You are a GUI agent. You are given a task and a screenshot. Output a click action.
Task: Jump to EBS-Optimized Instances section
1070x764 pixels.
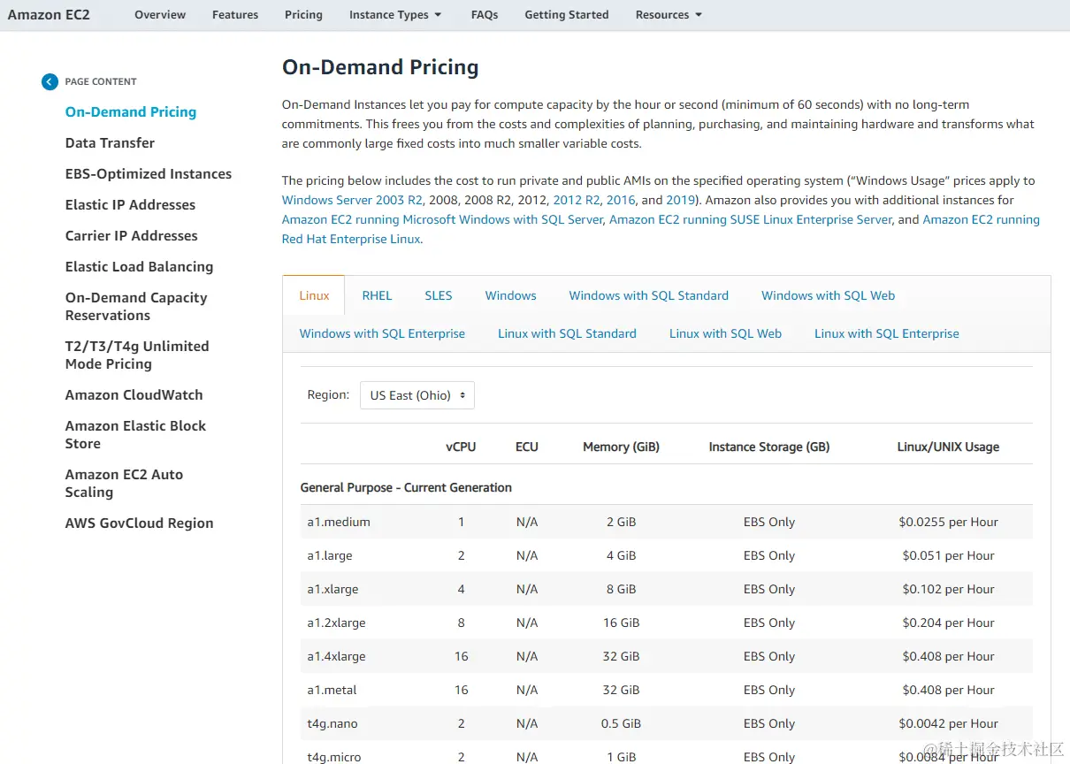click(x=149, y=174)
